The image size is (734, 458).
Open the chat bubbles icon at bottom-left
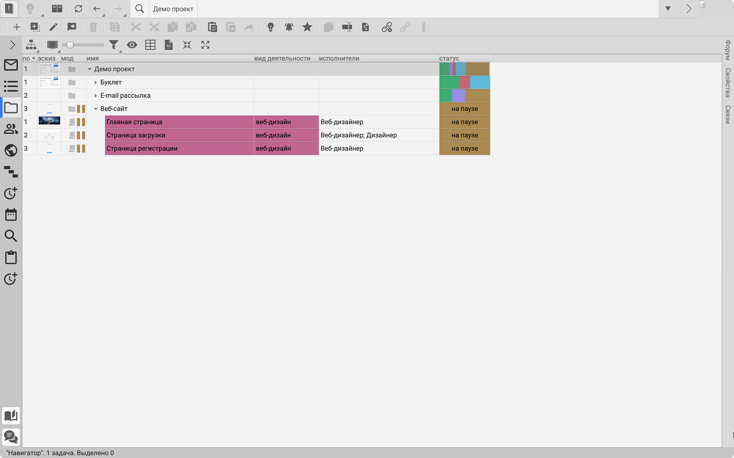pos(11,437)
